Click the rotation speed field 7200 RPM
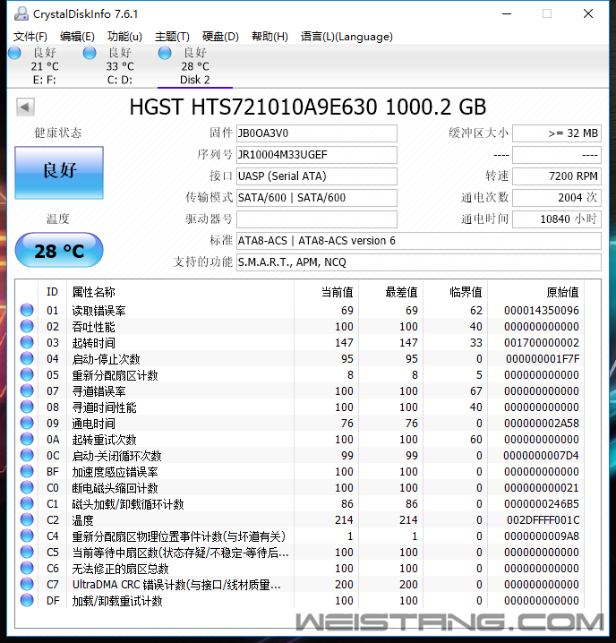The width and height of the screenshot is (616, 643). pos(557,176)
